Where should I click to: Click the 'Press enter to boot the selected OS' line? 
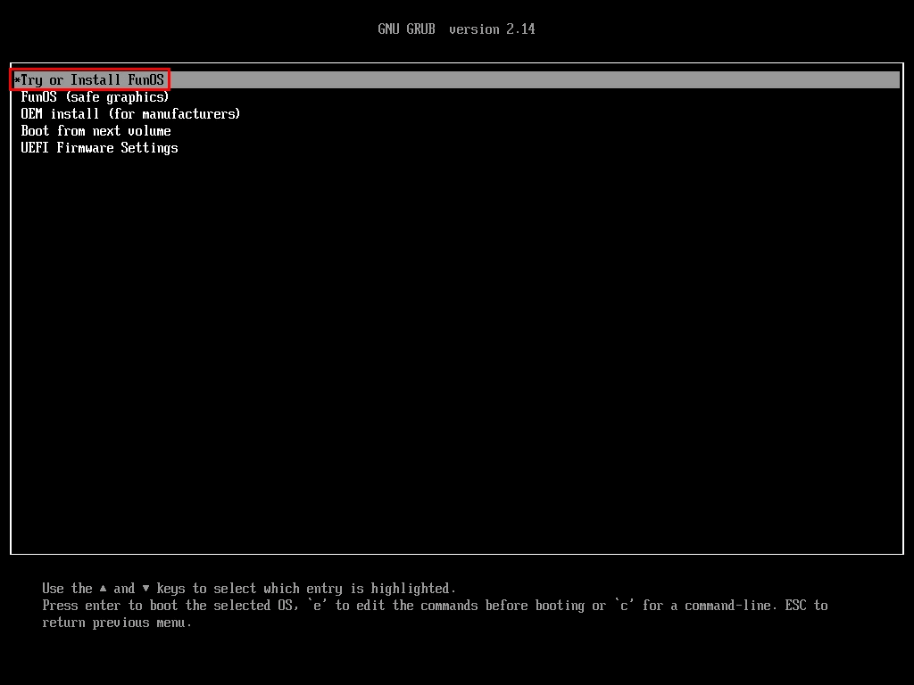click(435, 606)
